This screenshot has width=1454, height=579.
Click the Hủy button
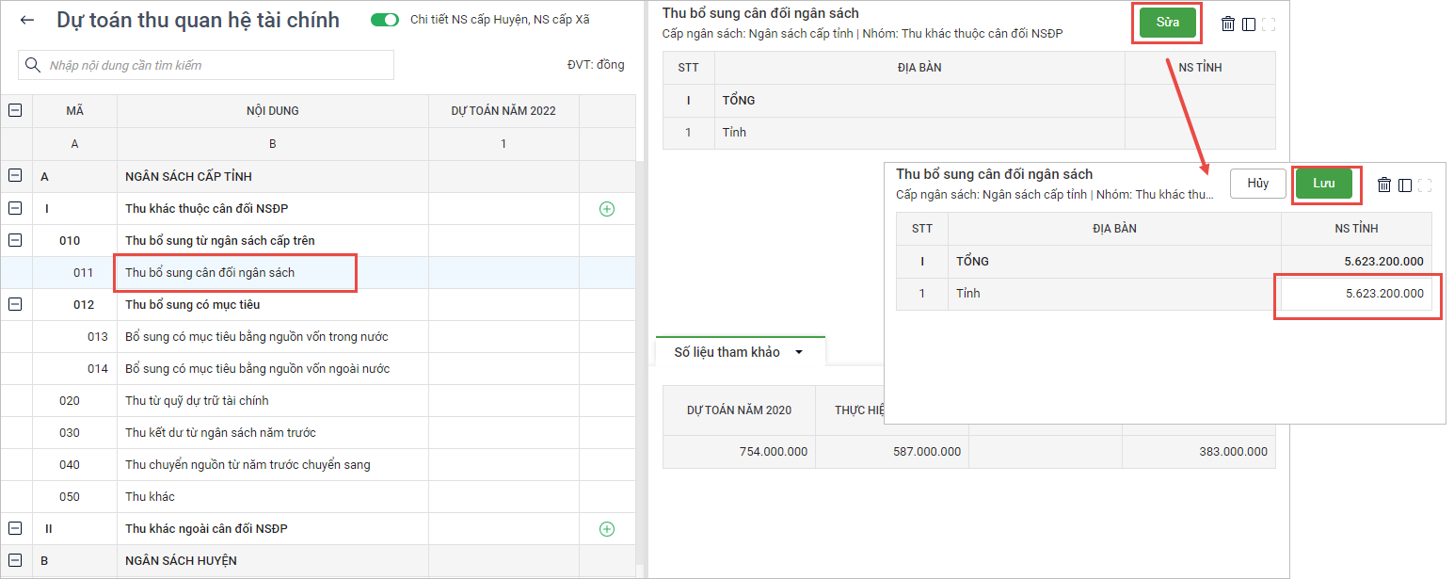pyautogui.click(x=1258, y=184)
